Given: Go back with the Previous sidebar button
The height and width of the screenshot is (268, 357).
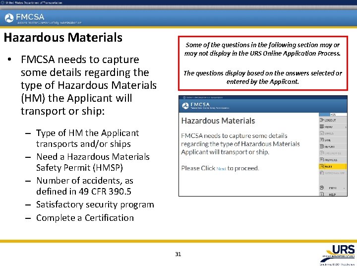Looking at the screenshot, I should pyautogui.click(x=333, y=160).
